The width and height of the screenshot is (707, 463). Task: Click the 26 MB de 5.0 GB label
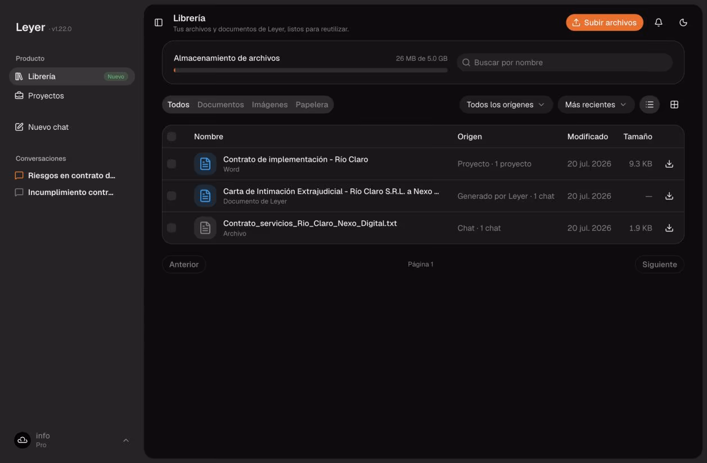coord(422,58)
